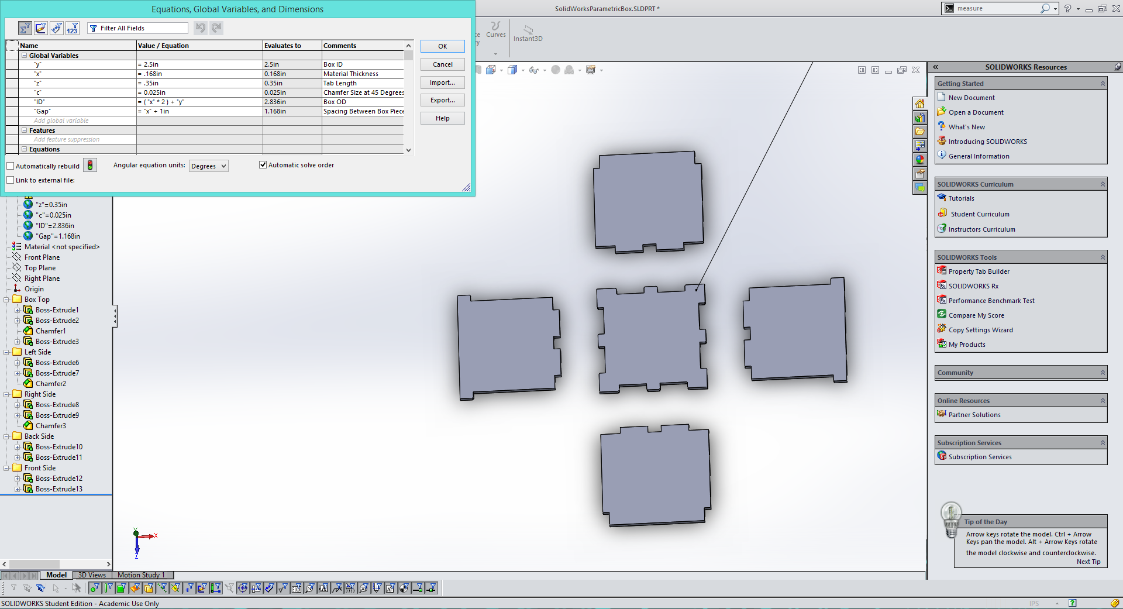Click the Rebuild traffic light icon
Screen dimensions: 1123x609
point(90,166)
